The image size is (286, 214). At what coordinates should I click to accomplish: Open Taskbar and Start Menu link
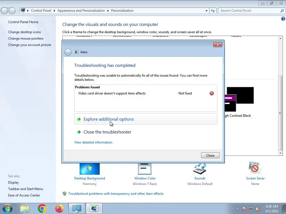[25, 189]
